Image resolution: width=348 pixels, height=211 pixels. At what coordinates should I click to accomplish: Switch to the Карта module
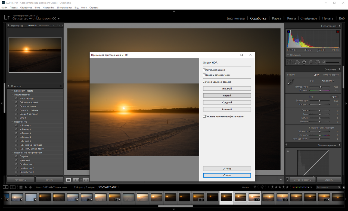pos(276,18)
